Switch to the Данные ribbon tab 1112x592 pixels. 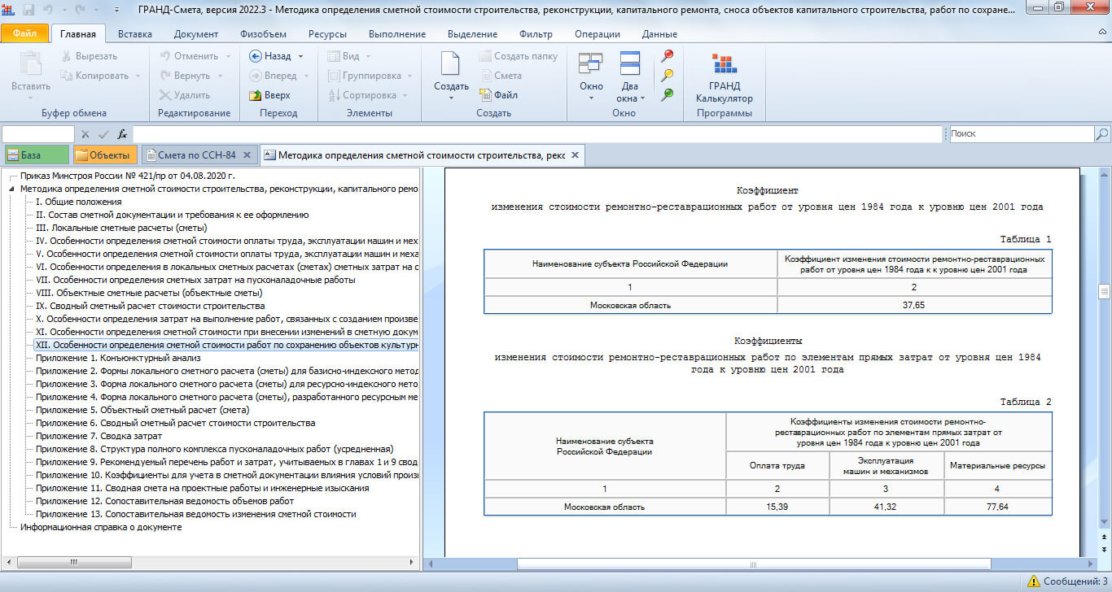pyautogui.click(x=659, y=34)
